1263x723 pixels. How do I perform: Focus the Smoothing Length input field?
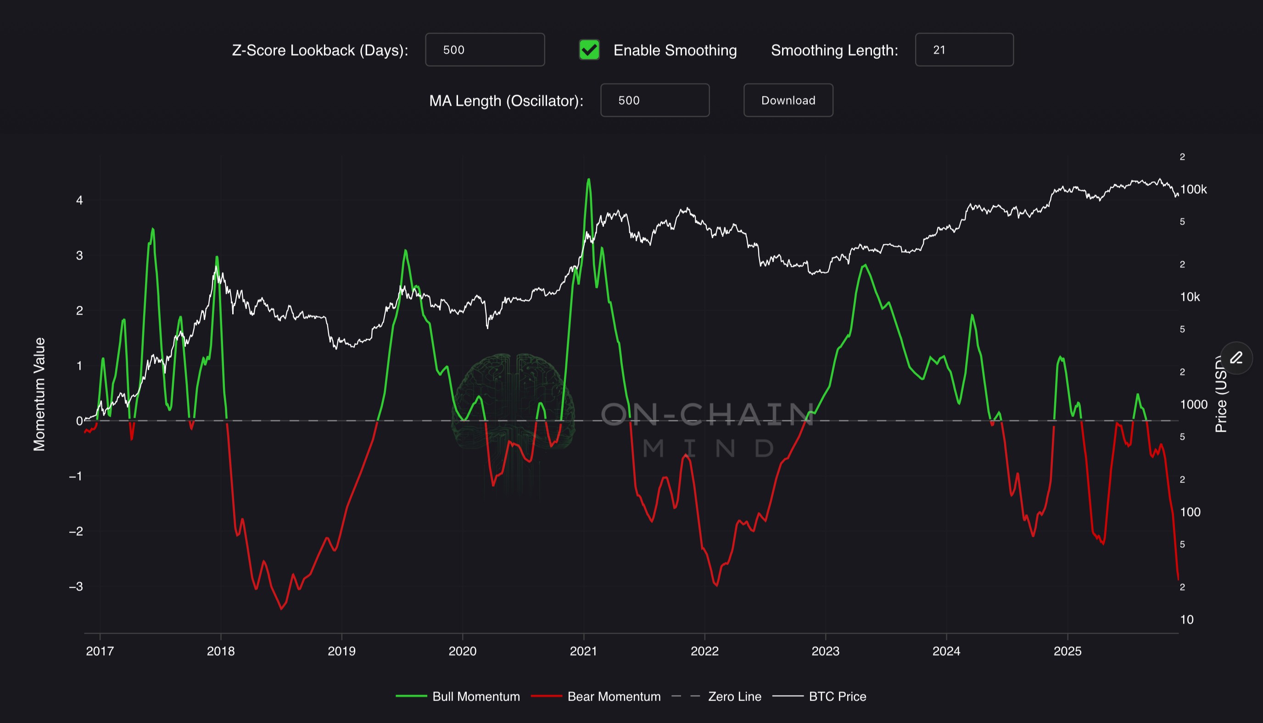pos(964,50)
